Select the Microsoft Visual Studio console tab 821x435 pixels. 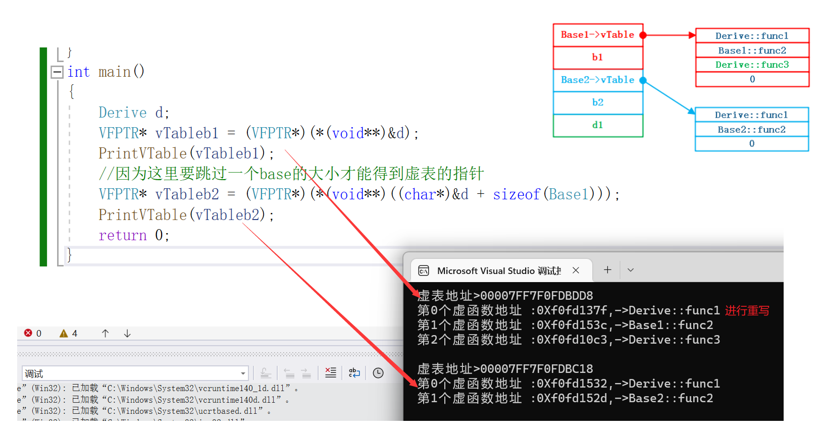click(x=502, y=271)
